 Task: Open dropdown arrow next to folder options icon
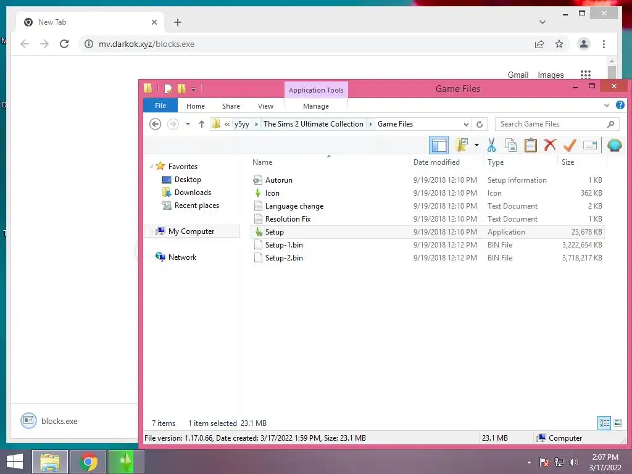[476, 145]
